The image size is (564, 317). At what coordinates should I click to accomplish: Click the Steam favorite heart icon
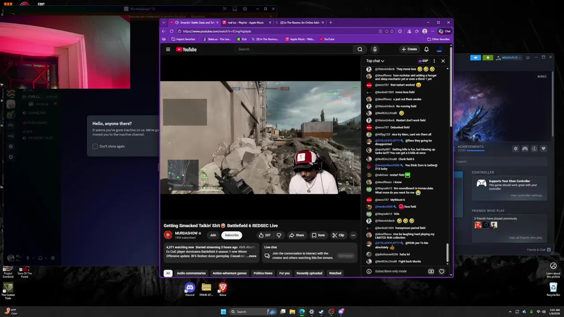click(543, 149)
